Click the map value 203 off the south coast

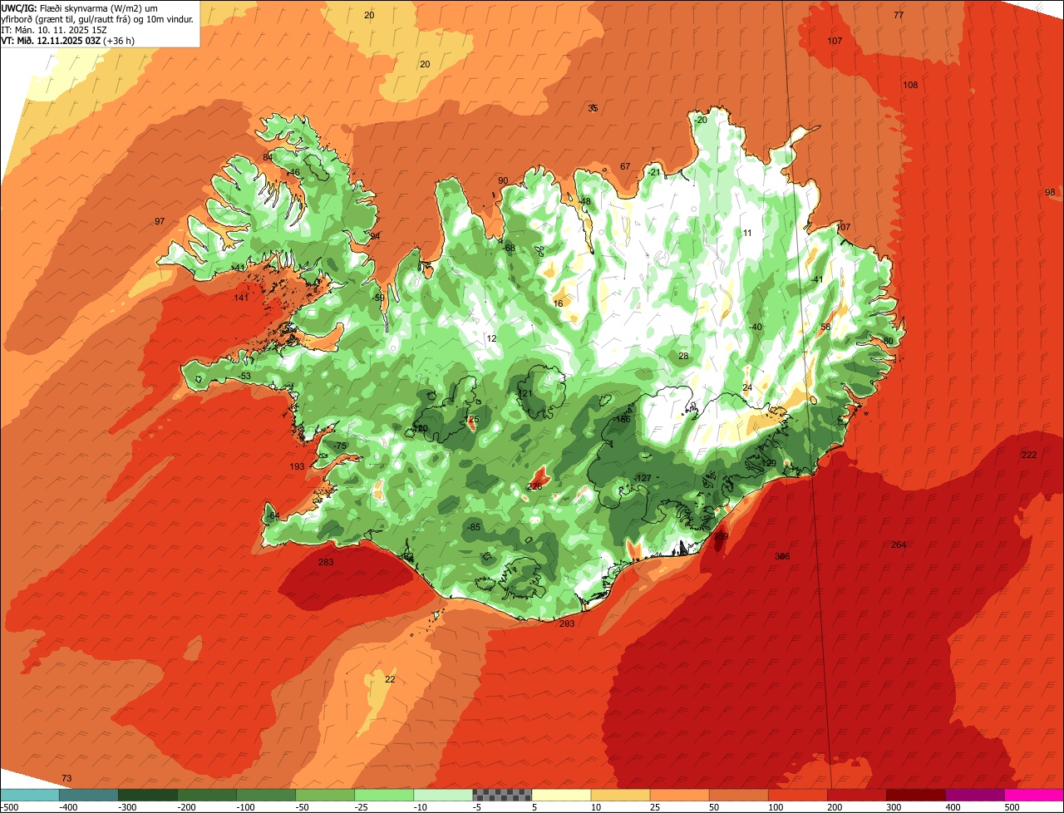point(567,624)
